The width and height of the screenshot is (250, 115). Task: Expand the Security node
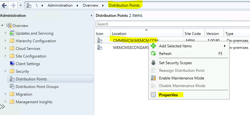click(5, 71)
